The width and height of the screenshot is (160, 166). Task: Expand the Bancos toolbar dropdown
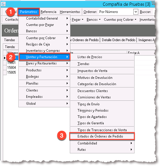tap(94, 20)
